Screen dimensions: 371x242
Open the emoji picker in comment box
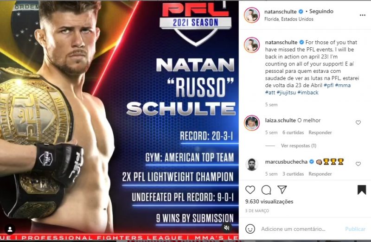click(x=250, y=229)
